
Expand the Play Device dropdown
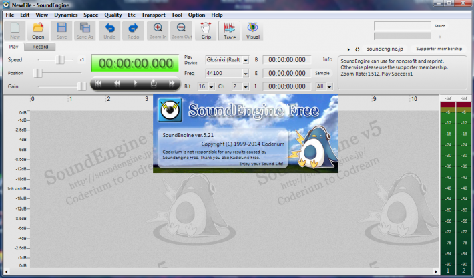click(x=246, y=60)
